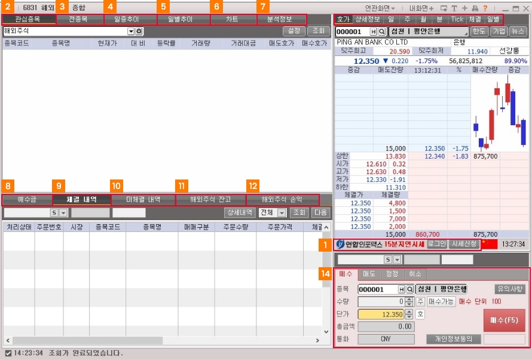Click the vertical scrollbar down arrow in 체결 내역 table
Screen dimensions: 532x359
(326, 332)
